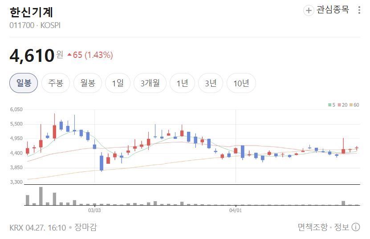
Task: Select the 1년 chart range
Action: click(183, 83)
